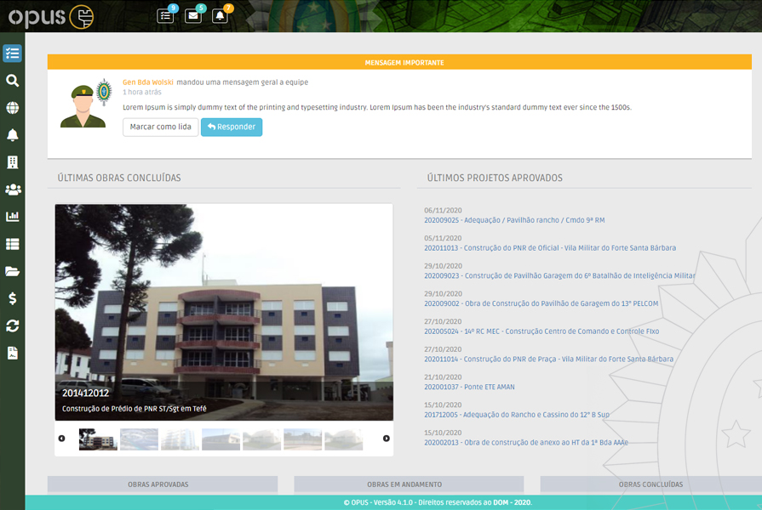Viewport: 762px width, 510px height.
Task: Open the globe icon in sidebar
Action: click(12, 108)
